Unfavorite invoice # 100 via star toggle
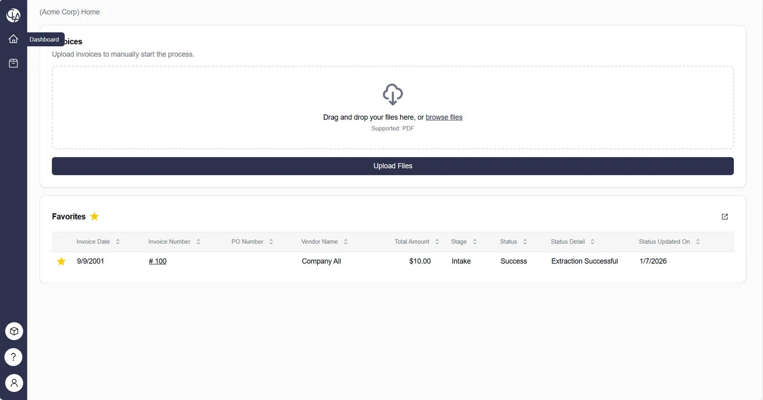This screenshot has width=763, height=400. tap(61, 261)
